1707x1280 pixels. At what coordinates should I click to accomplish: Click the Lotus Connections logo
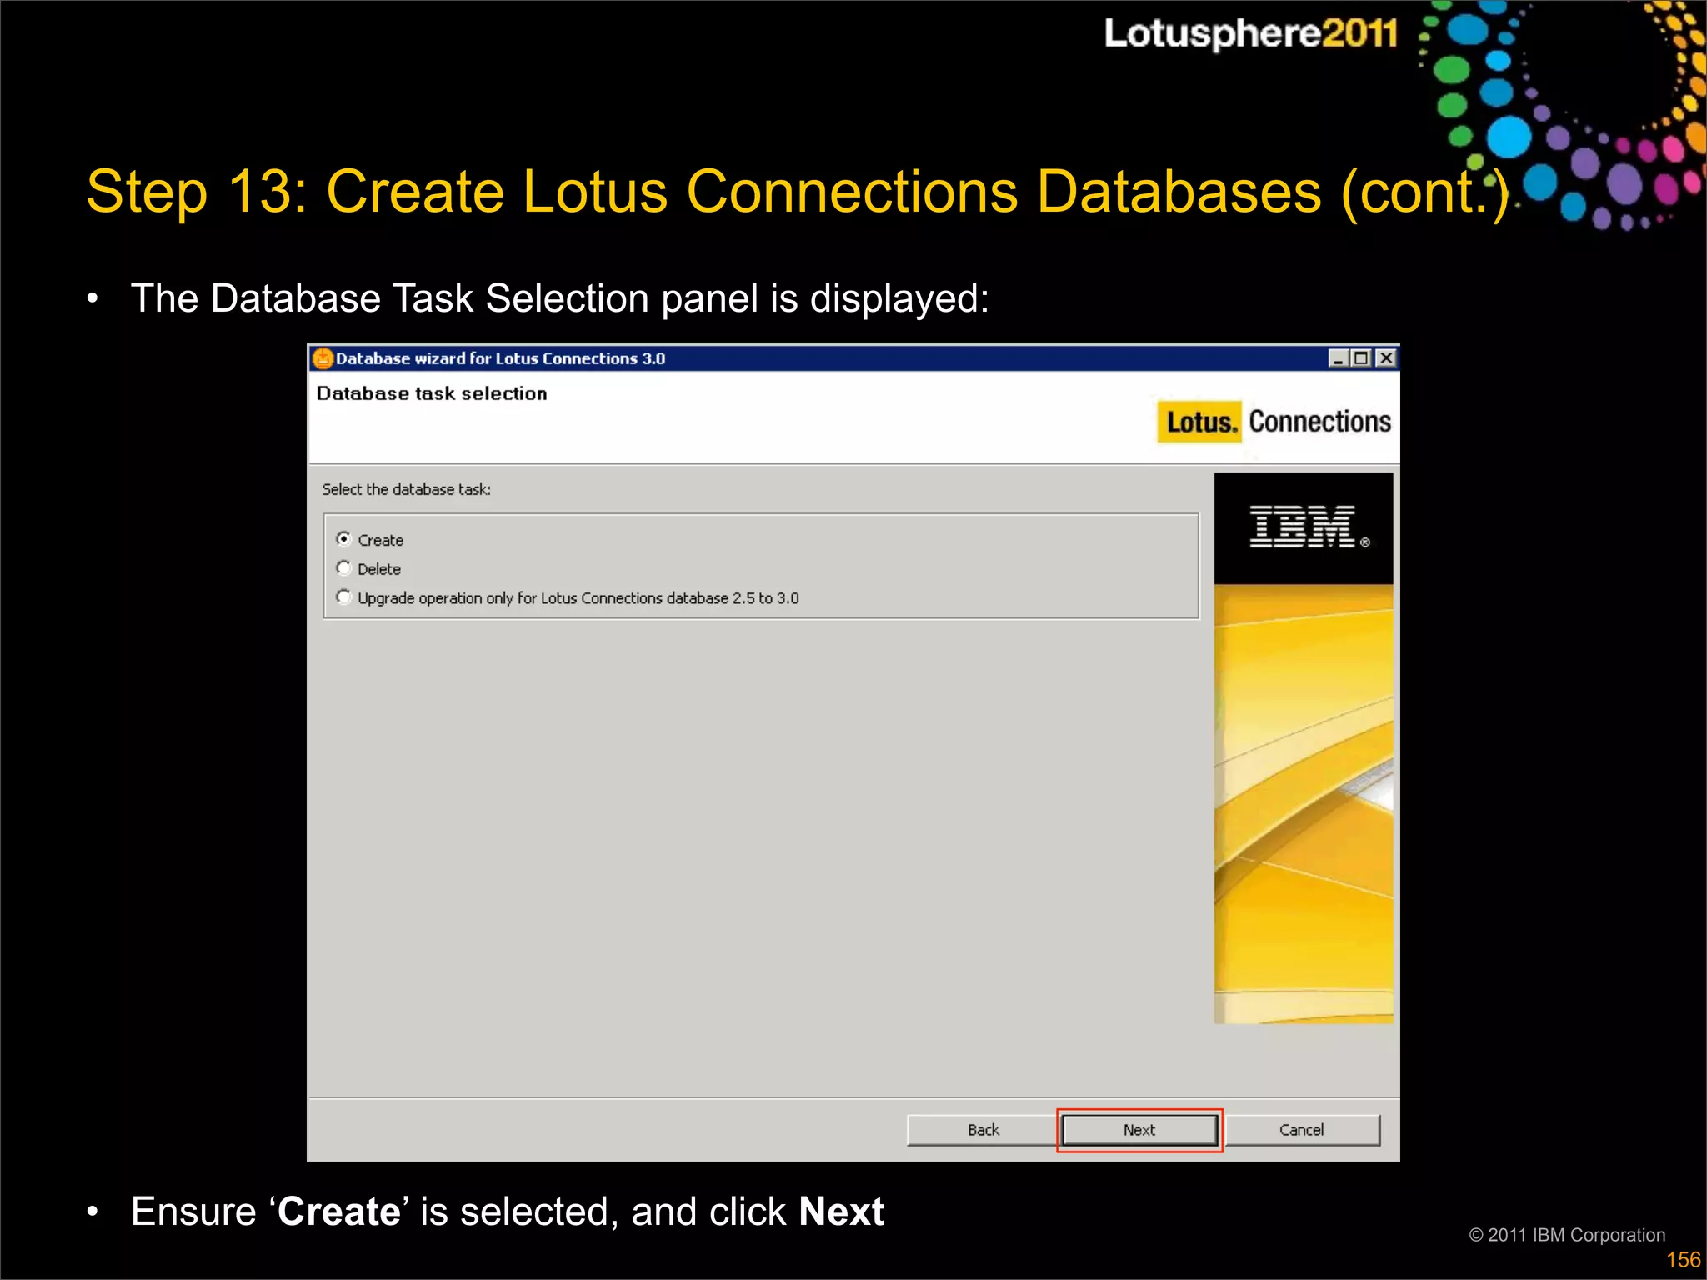click(x=1275, y=422)
